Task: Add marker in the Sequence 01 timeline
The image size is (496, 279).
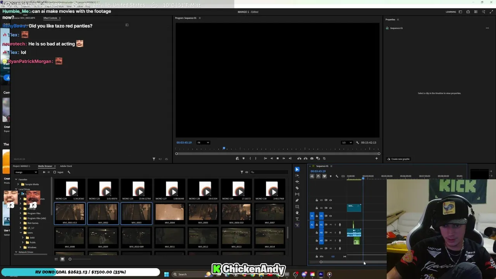Action: [x=331, y=176]
